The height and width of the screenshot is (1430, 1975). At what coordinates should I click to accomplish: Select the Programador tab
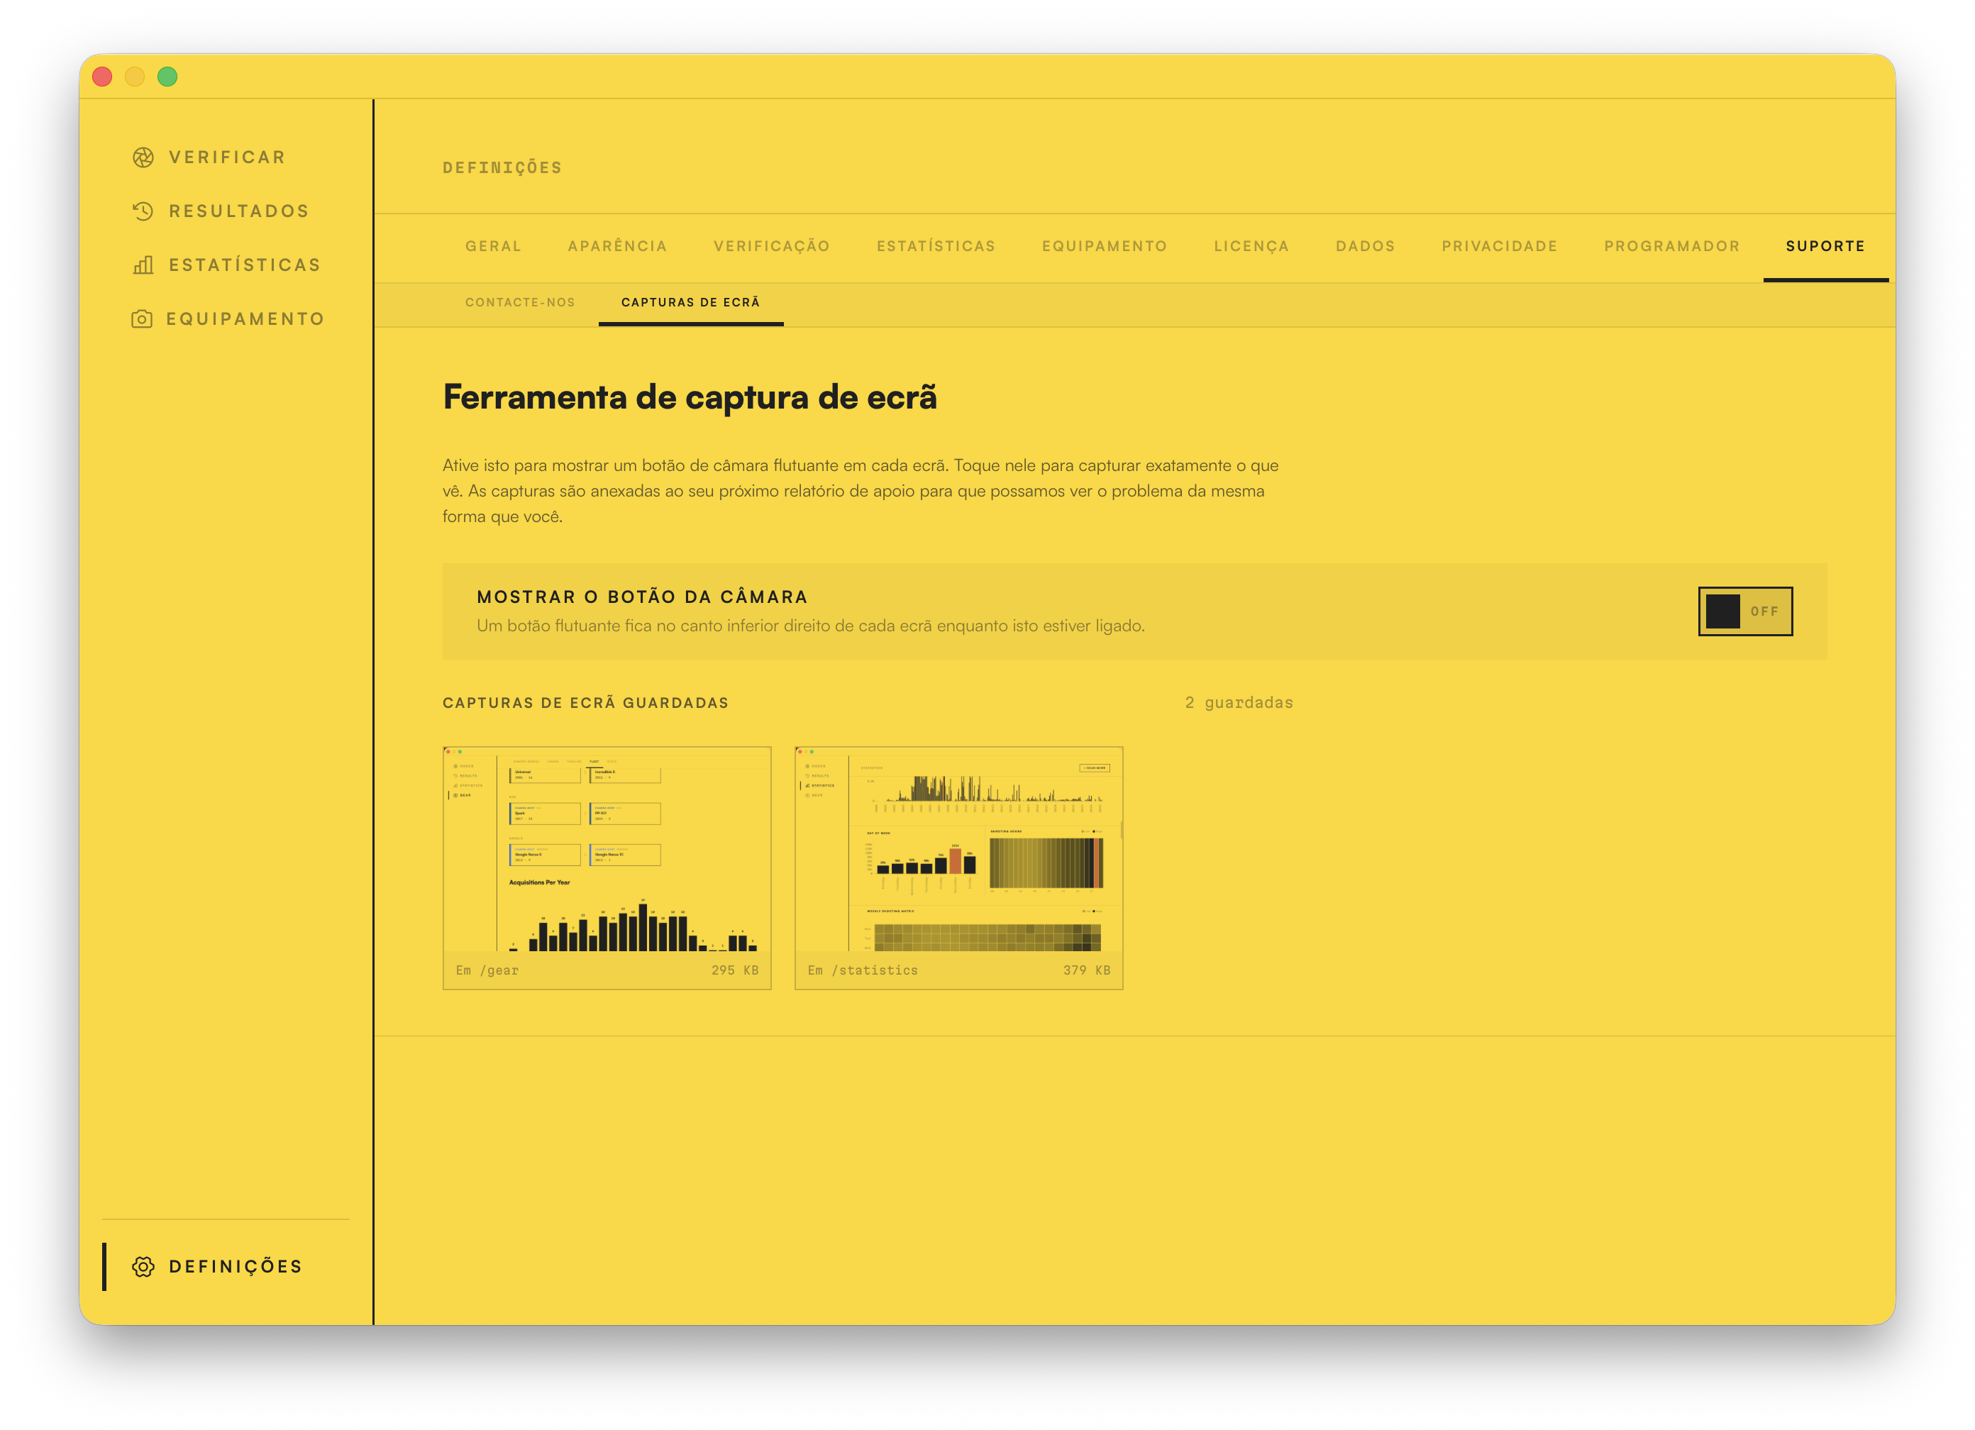pyautogui.click(x=1672, y=246)
